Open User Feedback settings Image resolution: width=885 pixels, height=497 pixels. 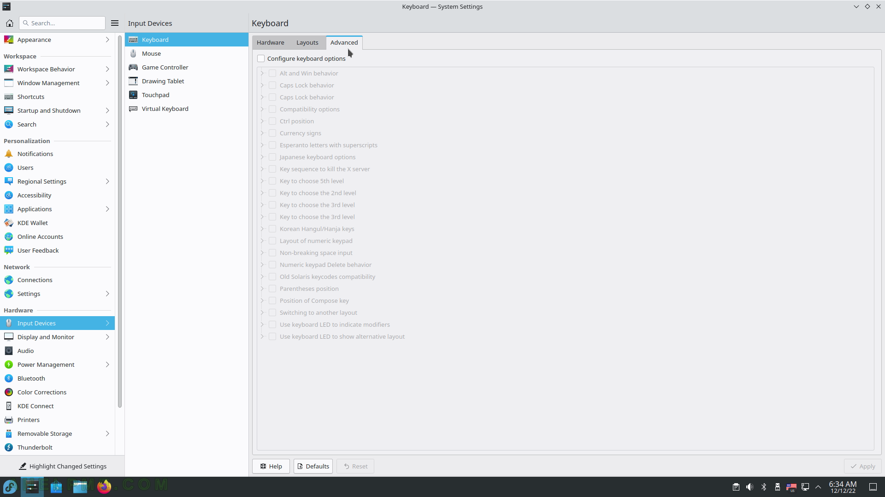(x=57, y=250)
